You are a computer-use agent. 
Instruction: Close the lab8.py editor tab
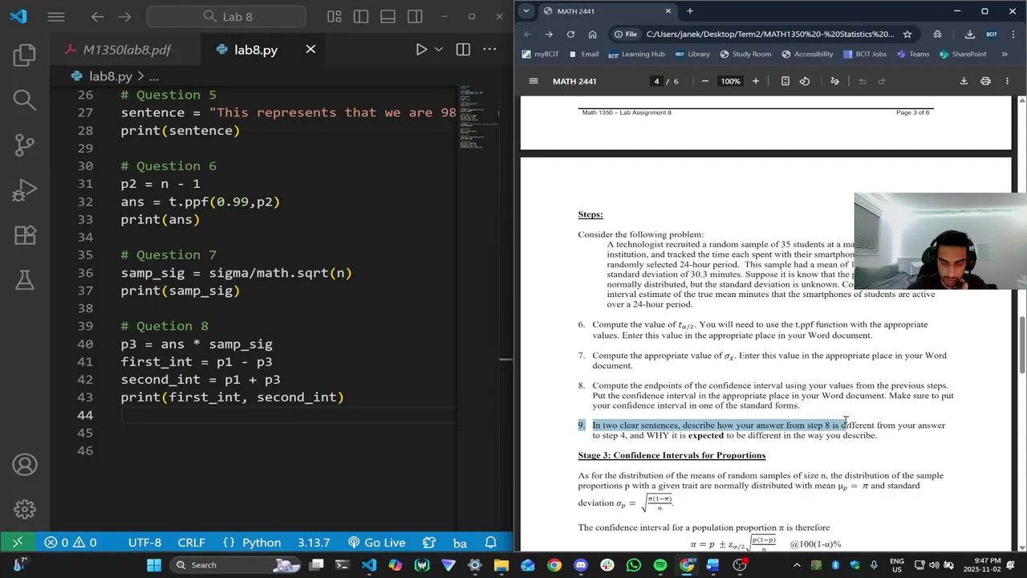pos(311,50)
